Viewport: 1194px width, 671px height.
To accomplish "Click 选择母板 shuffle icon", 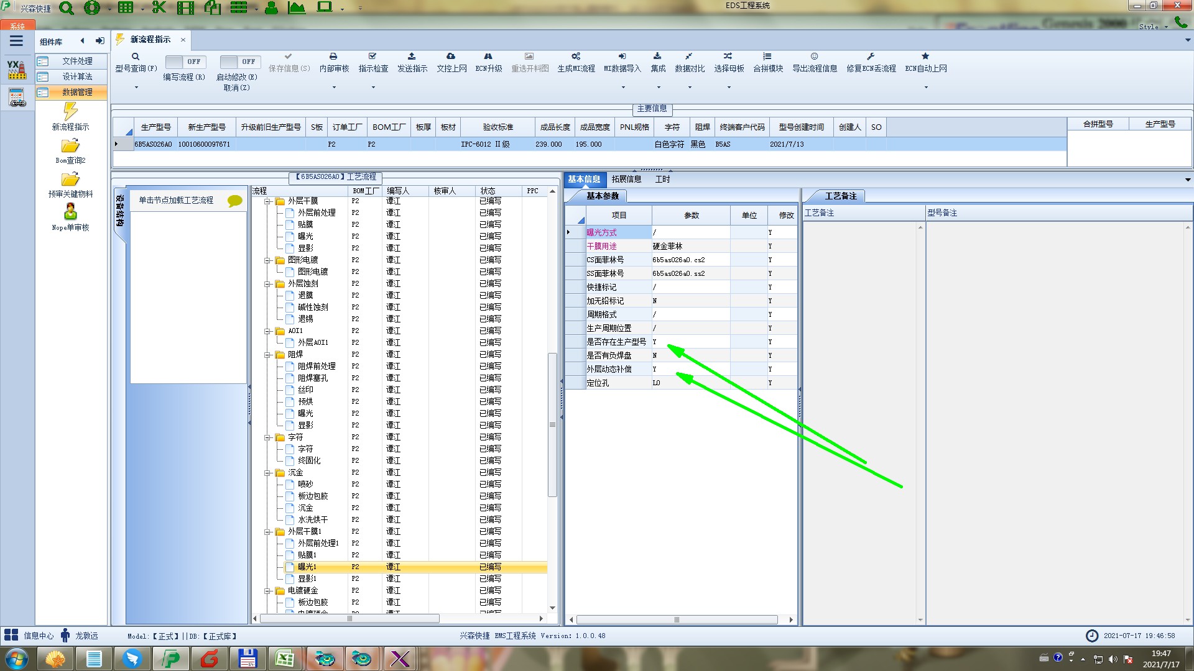I will click(728, 57).
